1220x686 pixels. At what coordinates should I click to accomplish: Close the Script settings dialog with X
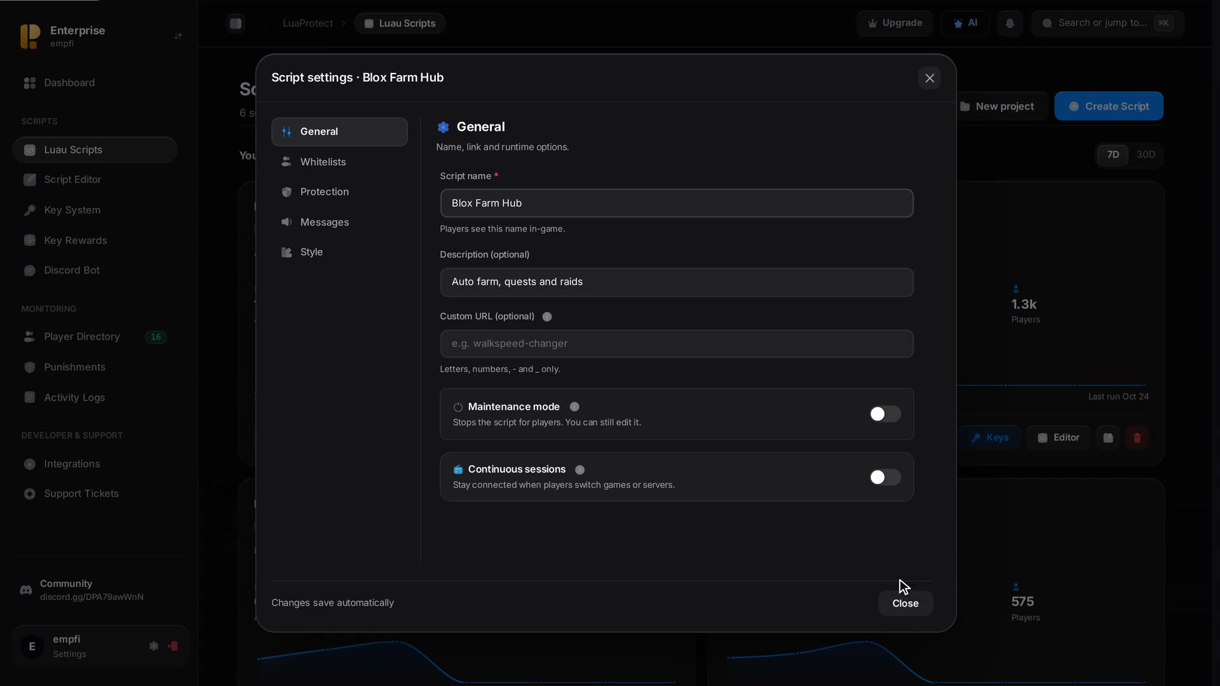[x=930, y=78]
